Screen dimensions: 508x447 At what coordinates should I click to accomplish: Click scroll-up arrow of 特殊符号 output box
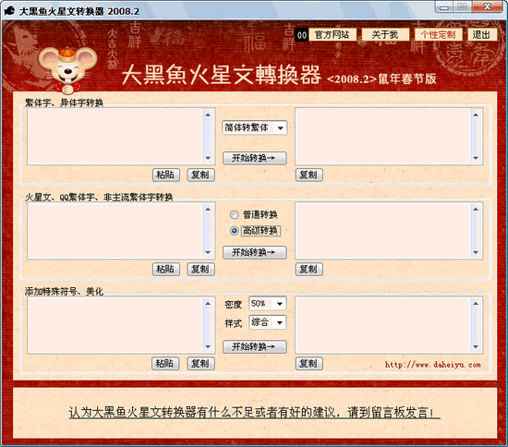click(476, 303)
